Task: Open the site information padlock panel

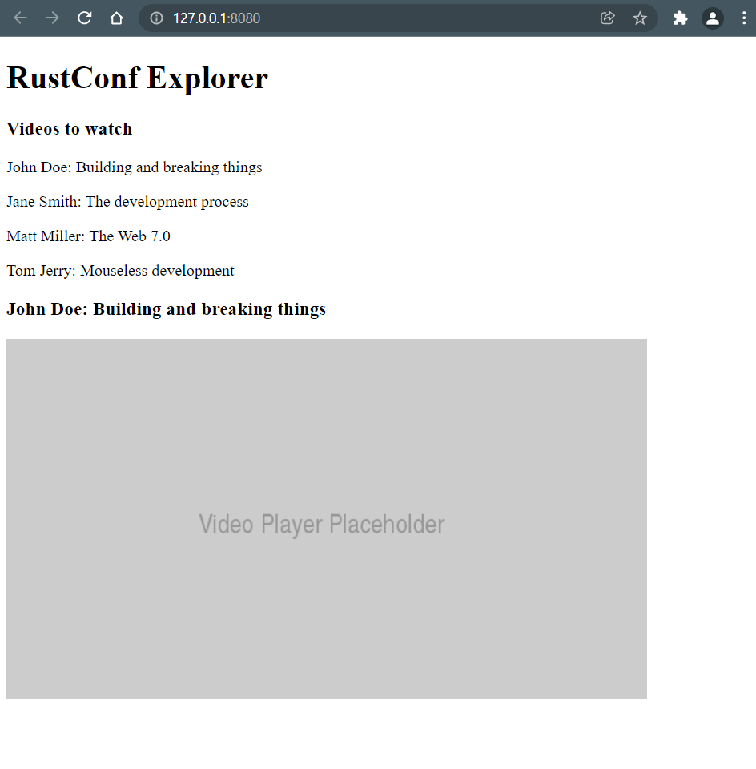Action: (155, 18)
